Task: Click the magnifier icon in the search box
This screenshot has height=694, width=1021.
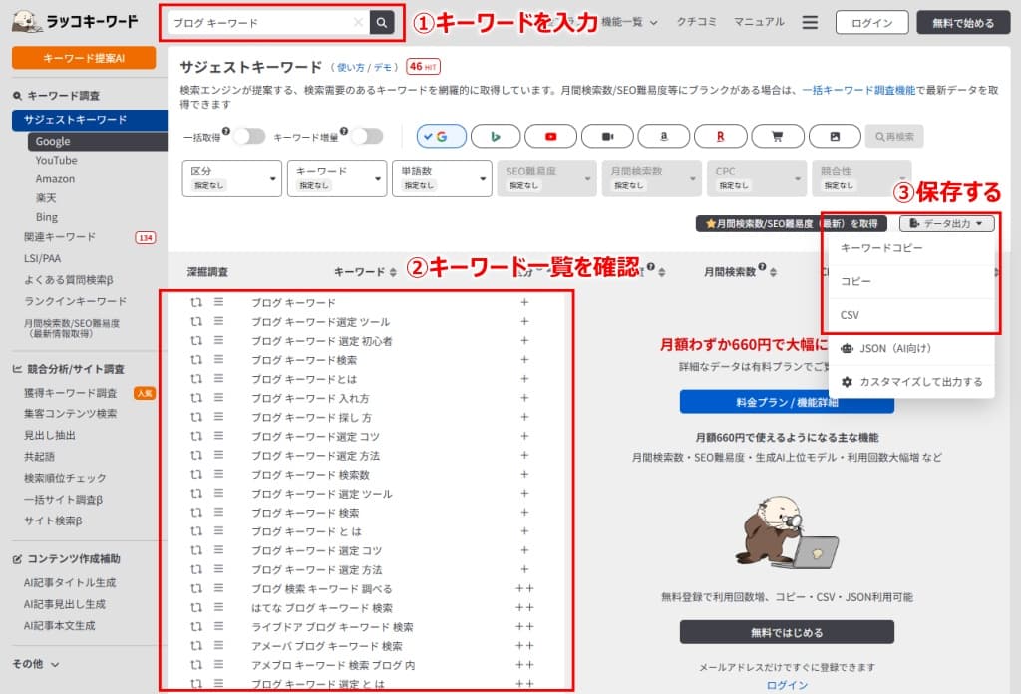Action: pos(382,21)
